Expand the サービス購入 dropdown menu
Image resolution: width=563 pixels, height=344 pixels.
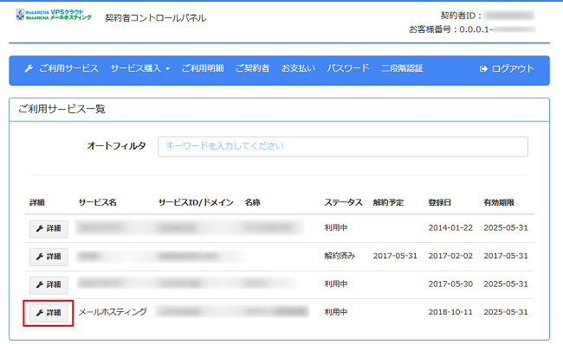[x=140, y=68]
